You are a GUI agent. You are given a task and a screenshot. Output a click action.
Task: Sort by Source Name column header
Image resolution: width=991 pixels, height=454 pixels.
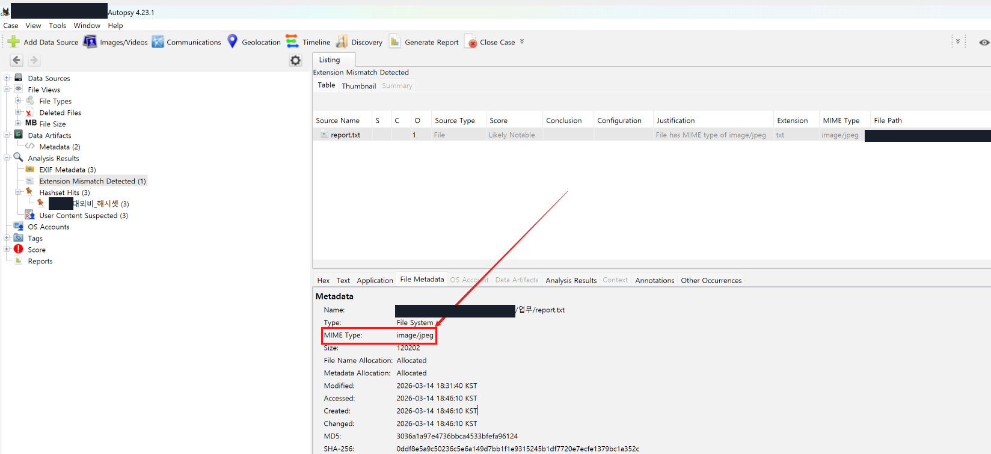click(x=342, y=120)
